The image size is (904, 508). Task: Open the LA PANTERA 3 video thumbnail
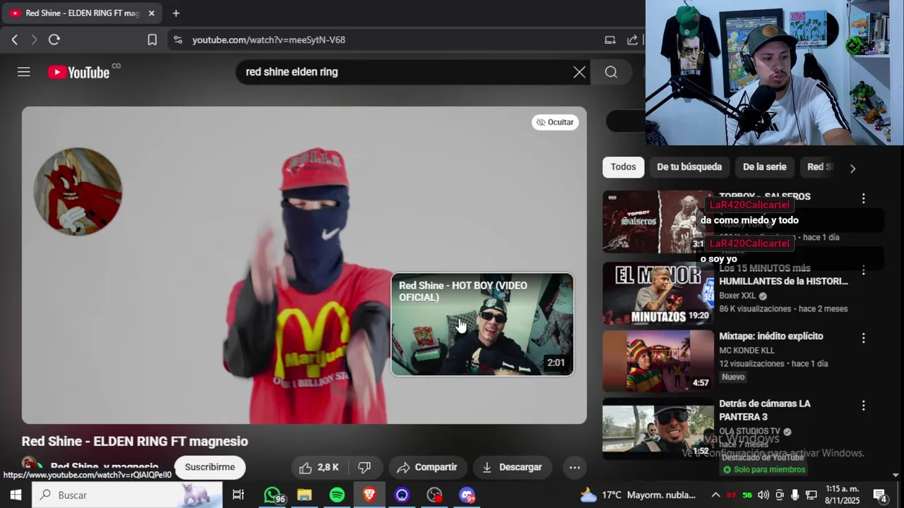click(658, 428)
